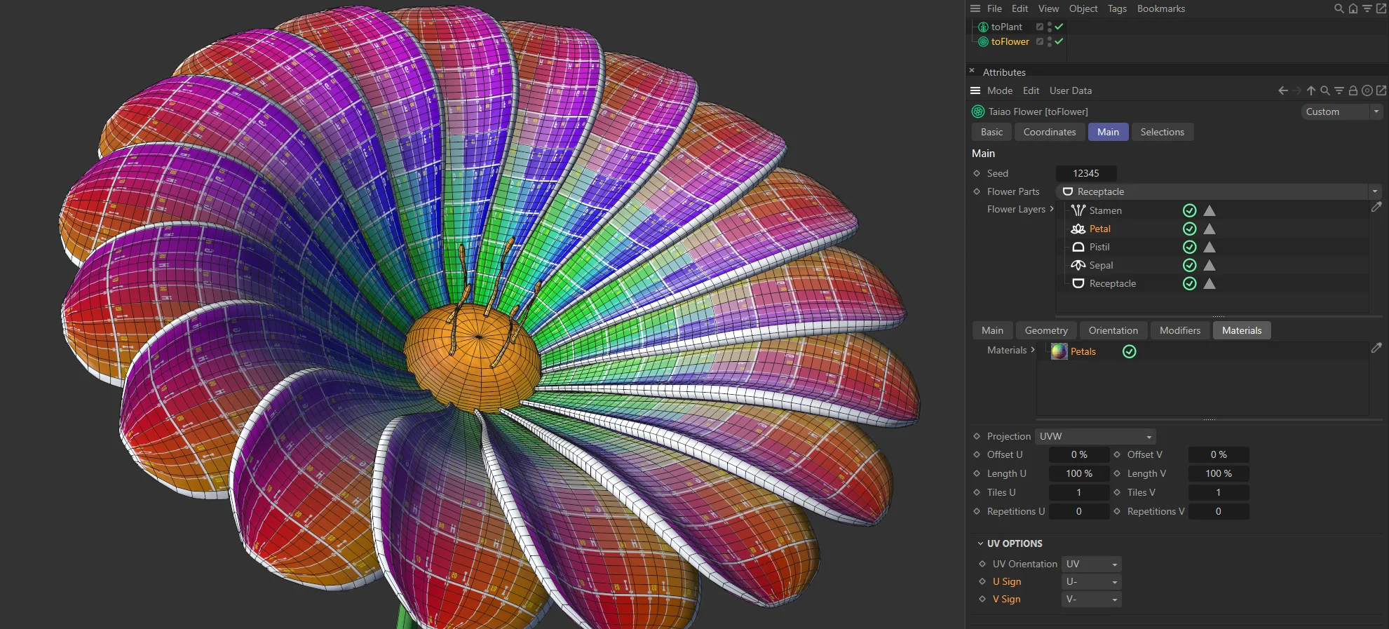Click the Petals material thumbnail
This screenshot has width=1389, height=629.
[1059, 351]
